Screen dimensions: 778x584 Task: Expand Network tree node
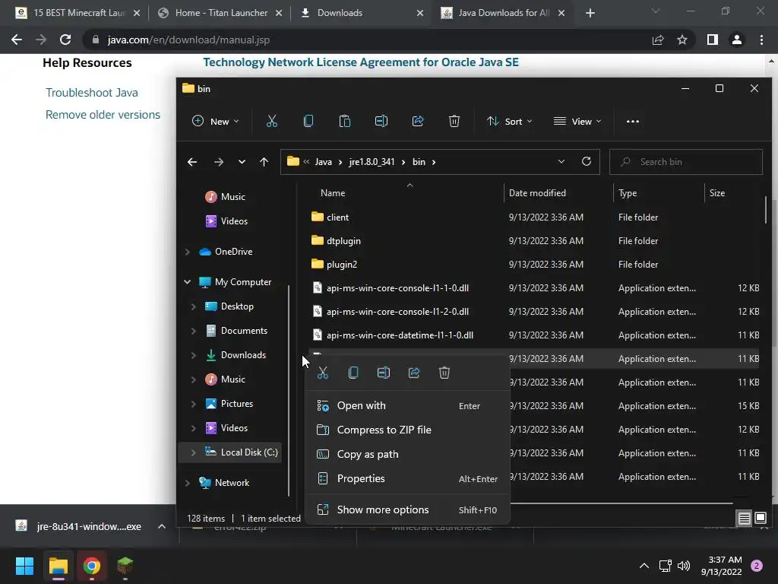(x=187, y=483)
